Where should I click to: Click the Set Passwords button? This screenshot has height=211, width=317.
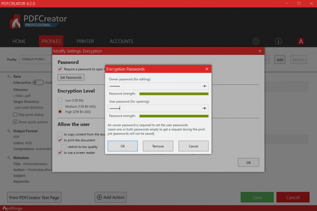tap(71, 77)
